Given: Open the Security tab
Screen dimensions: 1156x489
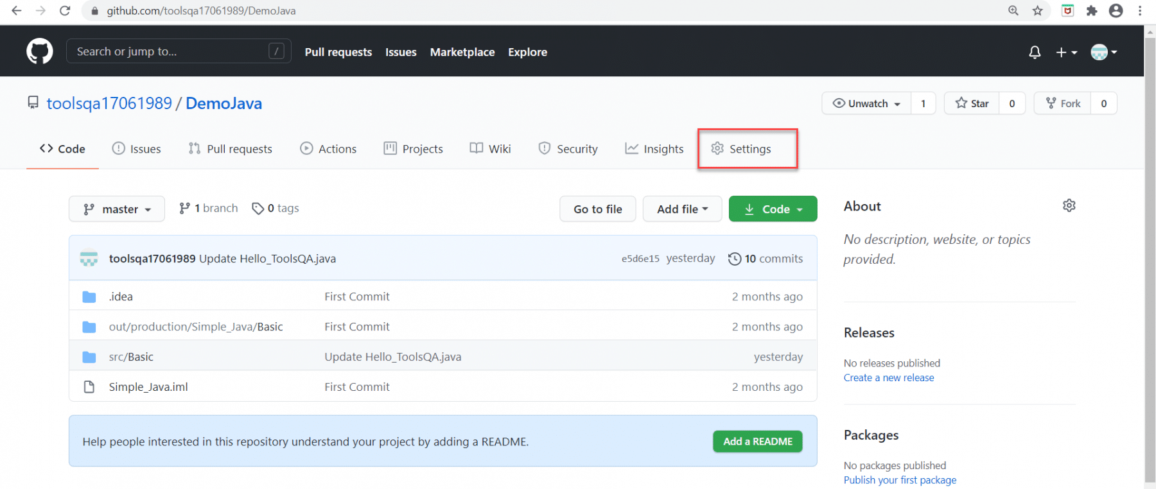Looking at the screenshot, I should [x=568, y=149].
